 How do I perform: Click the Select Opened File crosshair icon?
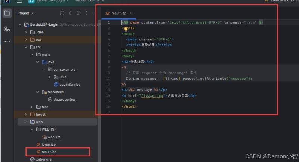point(62,13)
